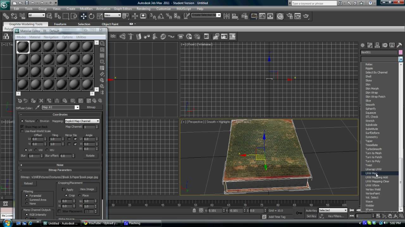This screenshot has height=227, width=405.
Task: Open the Rendering menu
Action: 143,9
